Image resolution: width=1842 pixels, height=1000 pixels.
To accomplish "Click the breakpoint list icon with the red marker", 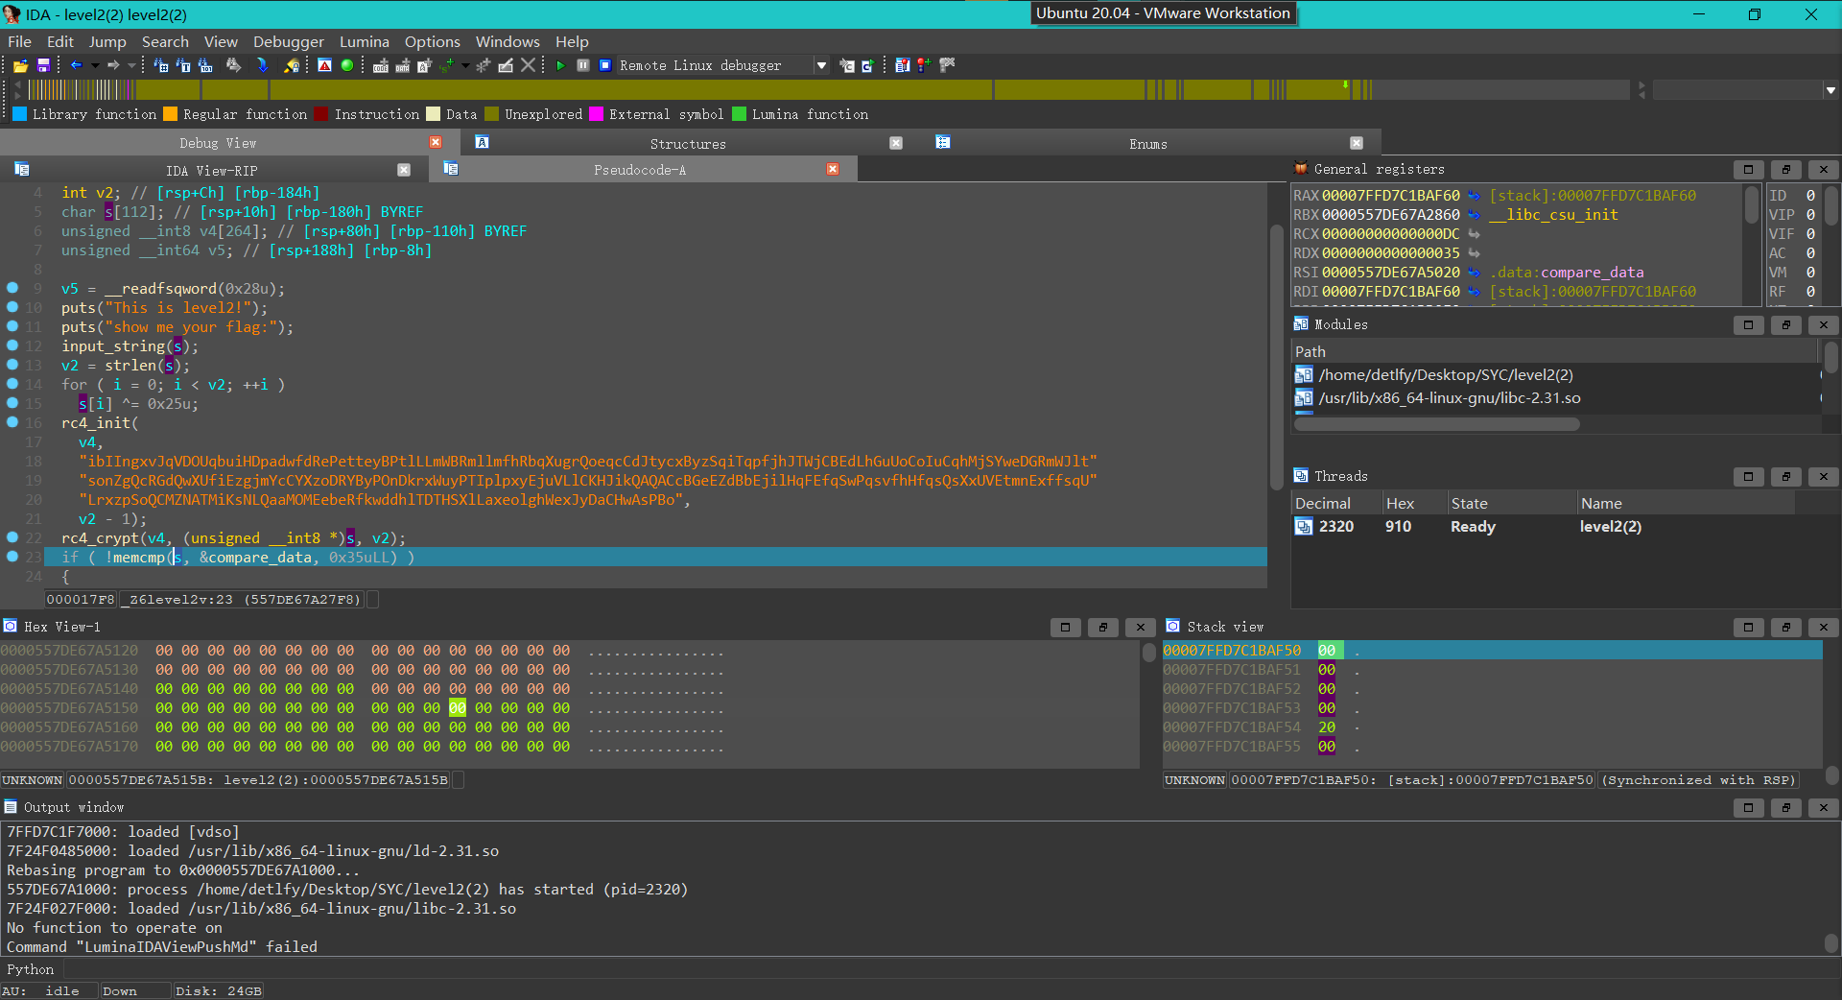I will pyautogui.click(x=902, y=65).
